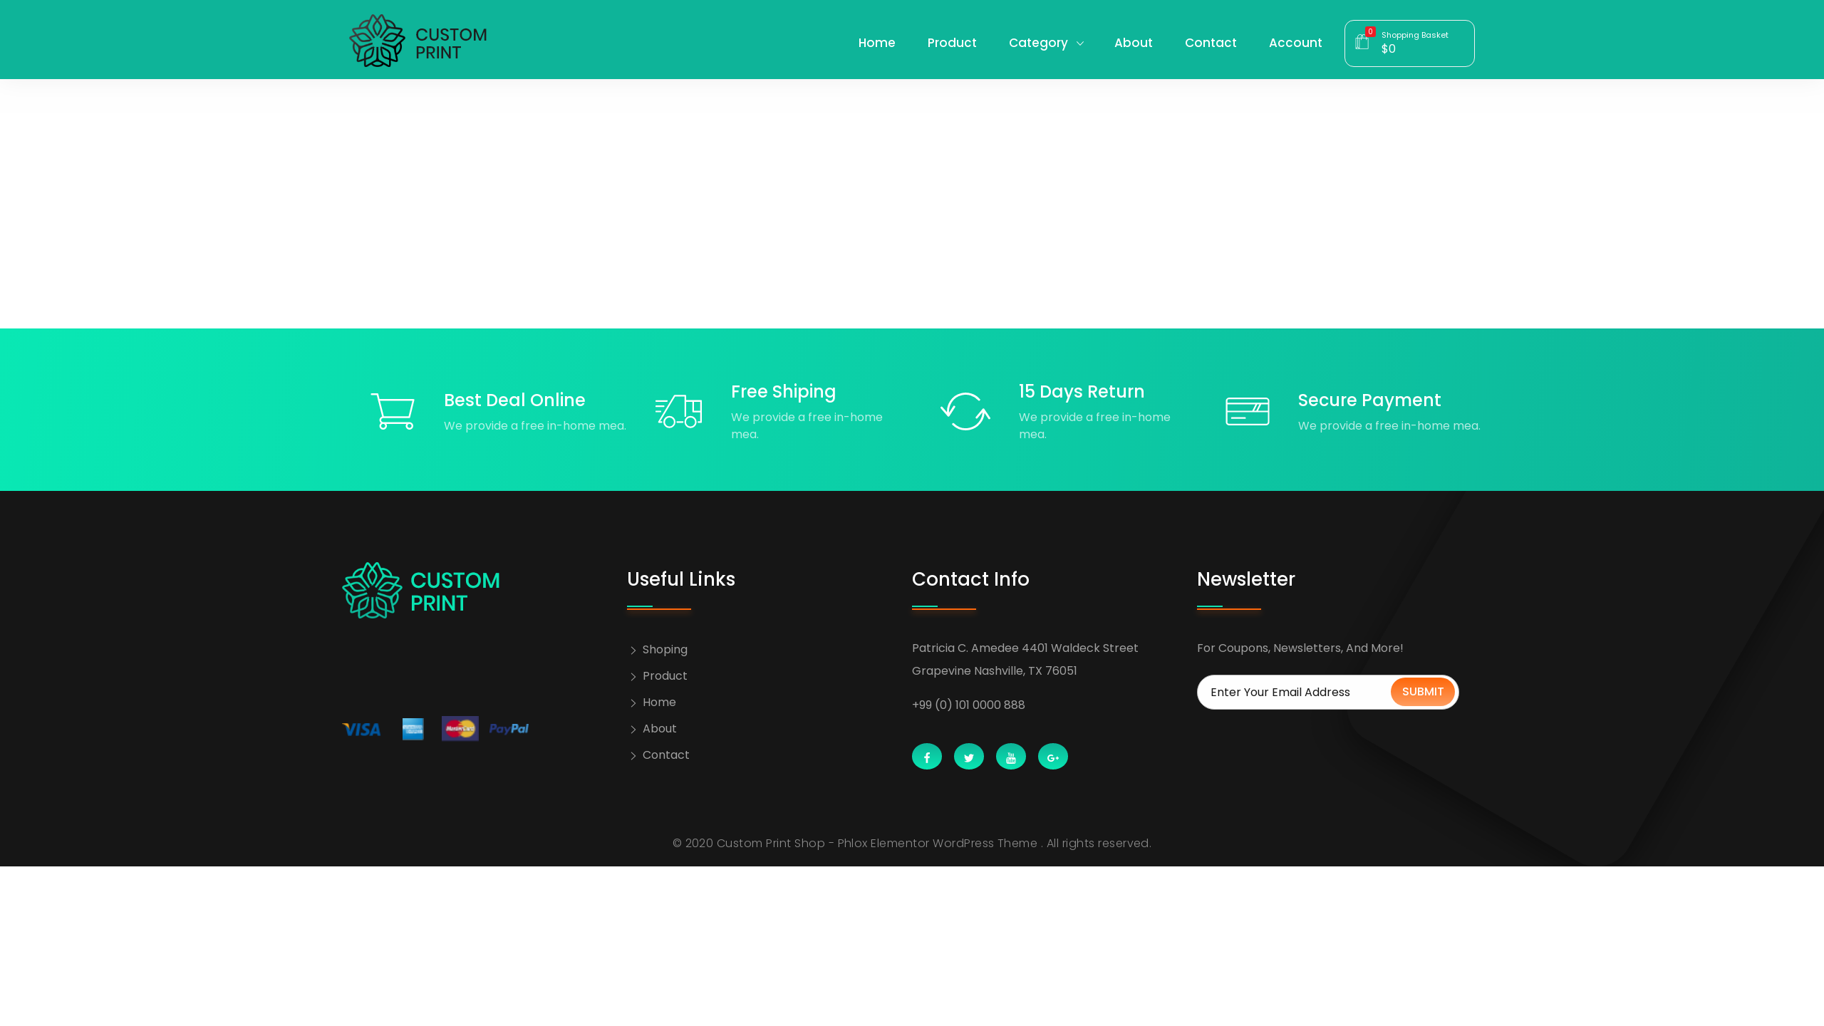Click the Shoping footer link
This screenshot has width=1824, height=1026.
tap(664, 650)
